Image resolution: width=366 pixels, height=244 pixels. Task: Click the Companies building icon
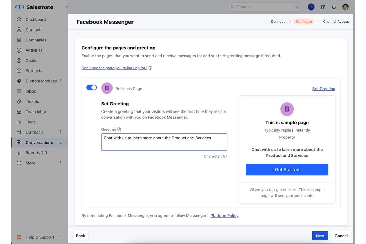[19, 40]
